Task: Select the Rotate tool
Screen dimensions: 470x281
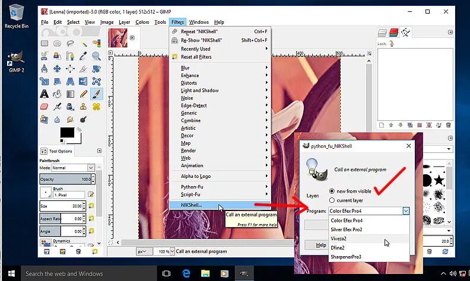Action: [97, 69]
